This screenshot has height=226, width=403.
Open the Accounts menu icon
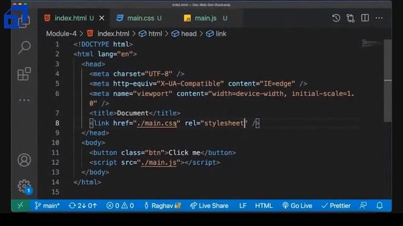click(x=24, y=160)
